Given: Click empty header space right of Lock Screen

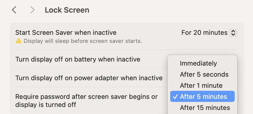Looking at the screenshot, I should coord(165,10).
